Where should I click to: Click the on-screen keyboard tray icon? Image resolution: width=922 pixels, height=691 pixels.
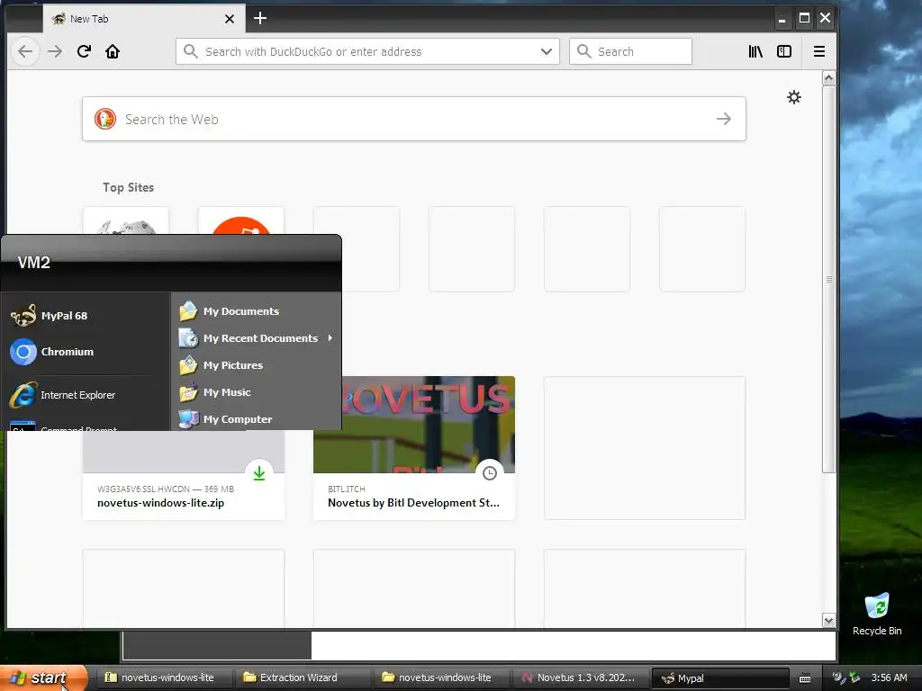(x=805, y=678)
